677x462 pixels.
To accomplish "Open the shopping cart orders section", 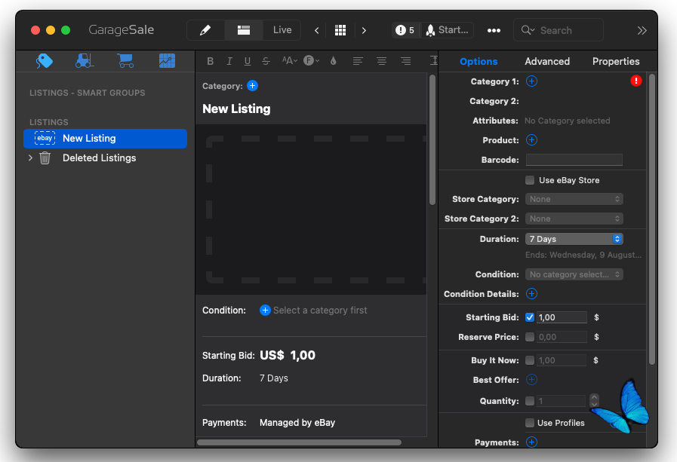I will pyautogui.click(x=125, y=61).
